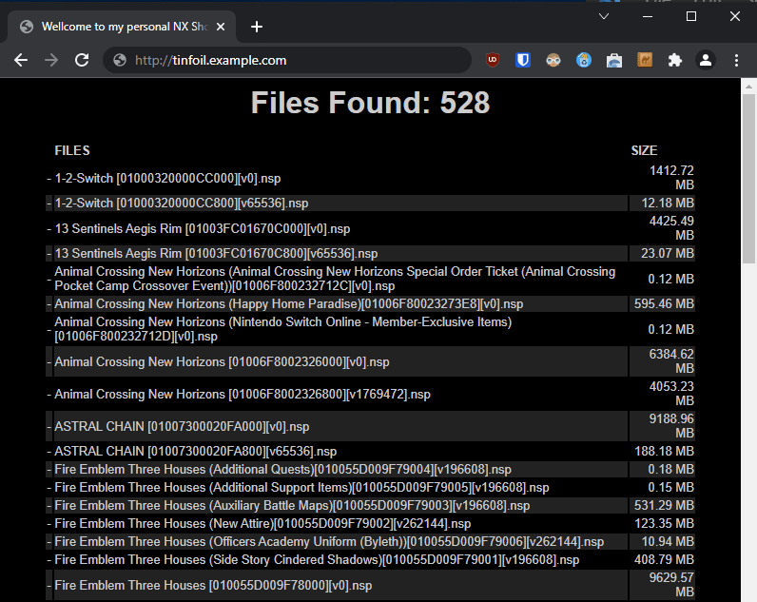Open Animal Crossing Special Order Ticket file
The width and height of the screenshot is (757, 602).
pos(335,279)
